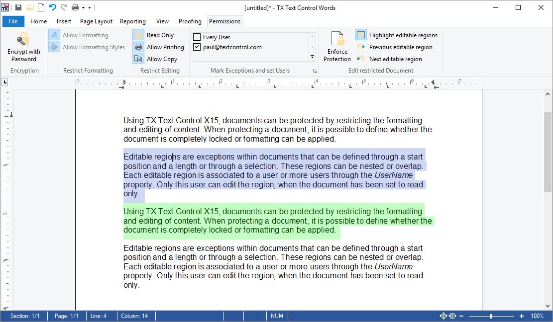Click Line: 4 in status bar
The image size is (553, 322).
pos(99,316)
